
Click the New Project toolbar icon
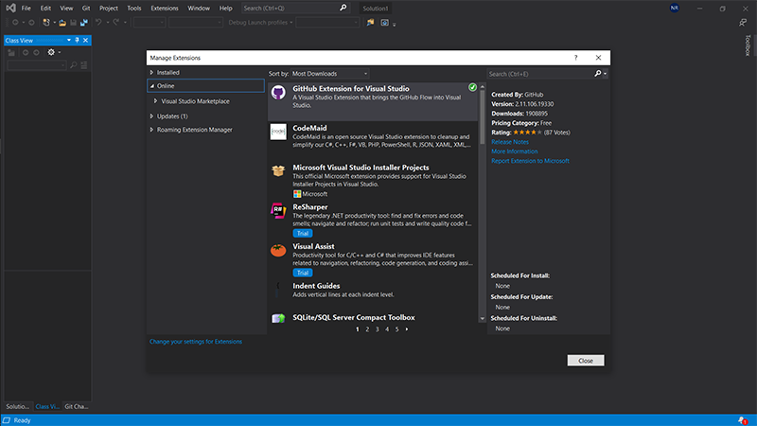(45, 22)
